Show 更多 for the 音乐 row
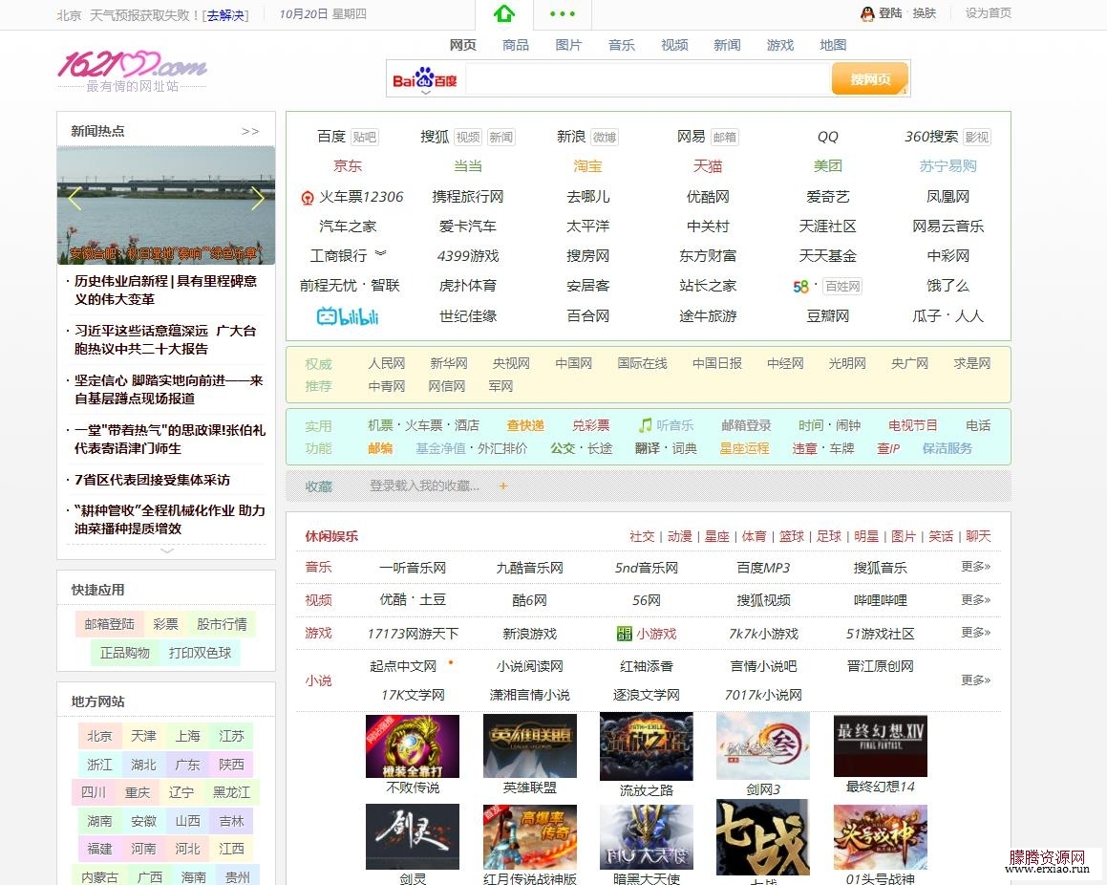 975,567
